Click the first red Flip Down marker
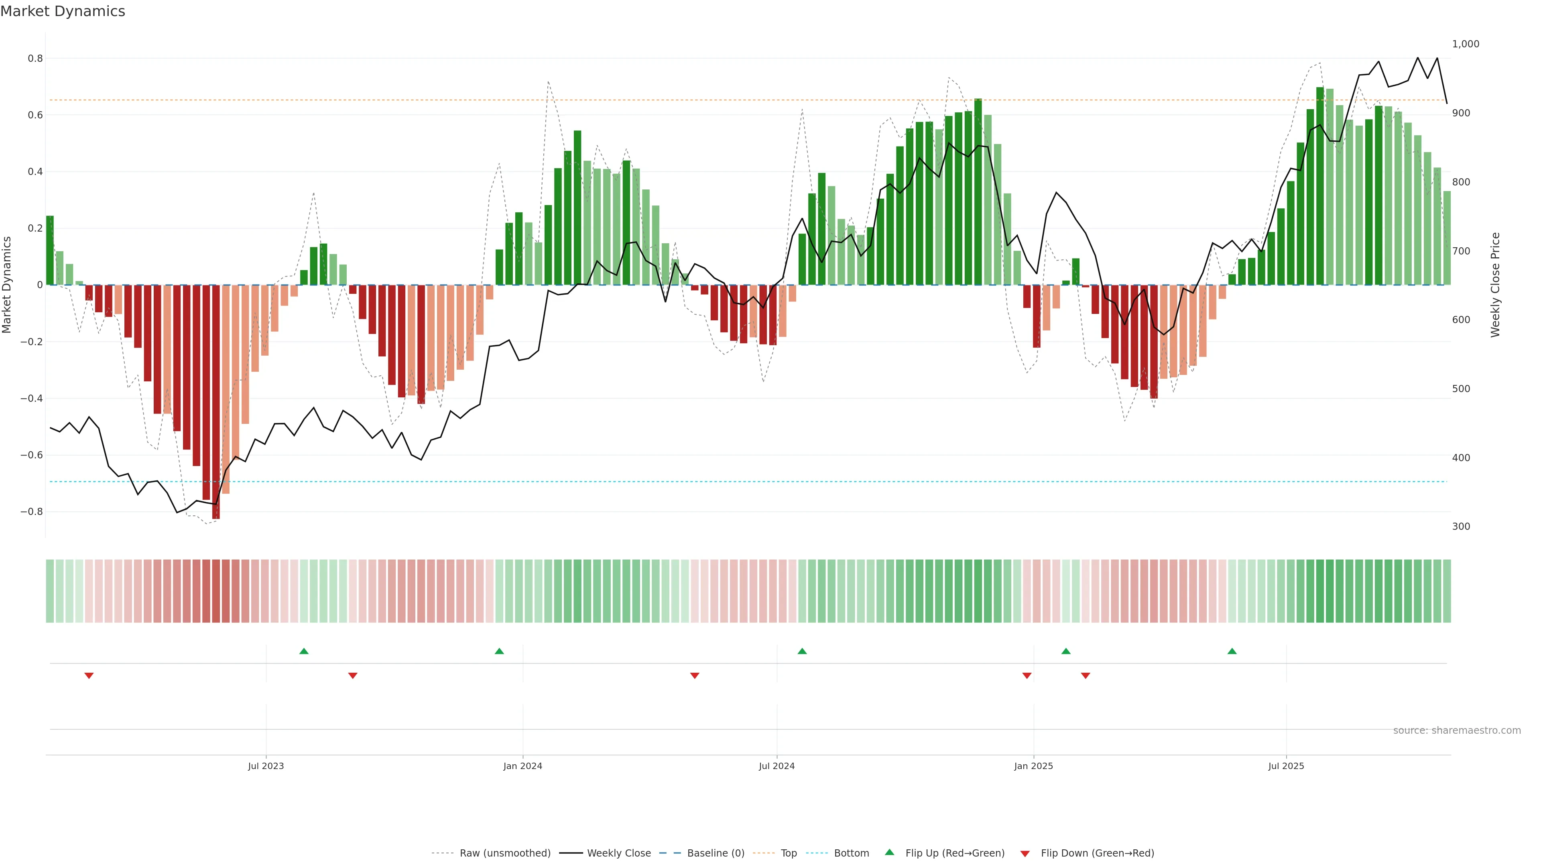1541x867 pixels. coord(89,676)
